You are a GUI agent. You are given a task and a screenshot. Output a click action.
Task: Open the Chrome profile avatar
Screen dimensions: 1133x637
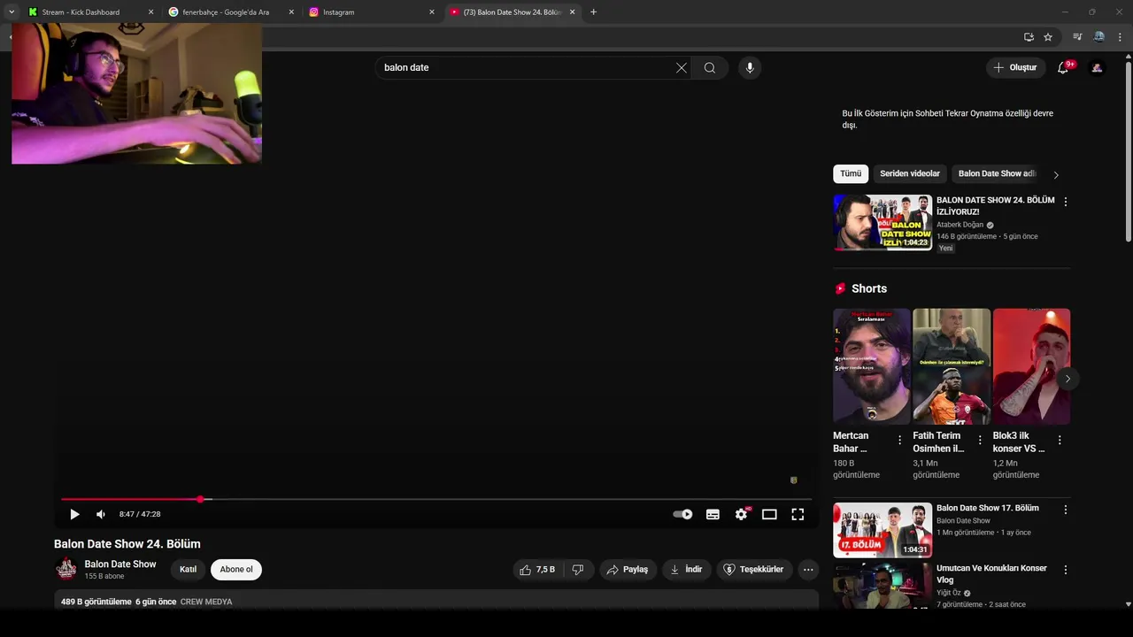1099,37
